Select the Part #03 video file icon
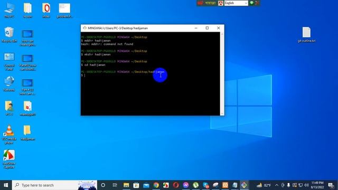Image resolution: width=338 pixels, height=190 pixels. (x=27, y=87)
